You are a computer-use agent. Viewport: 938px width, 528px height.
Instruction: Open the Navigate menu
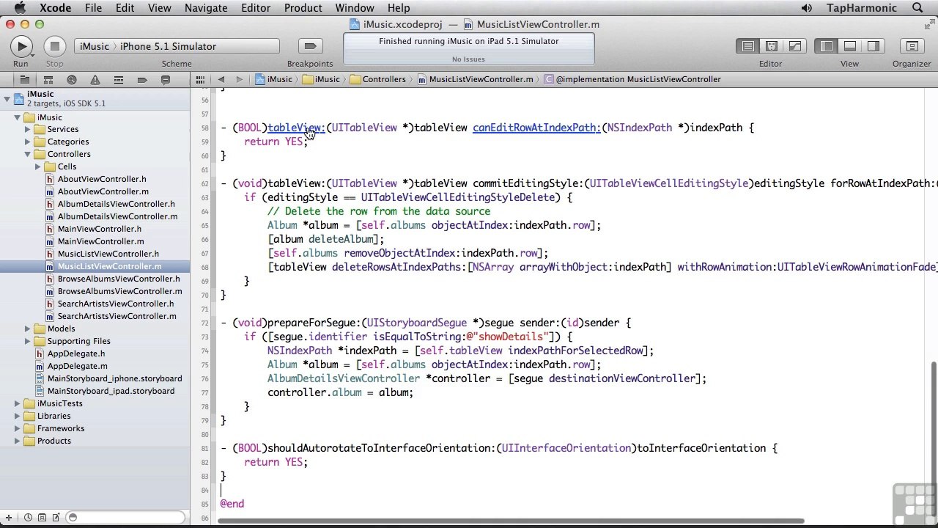pos(206,8)
